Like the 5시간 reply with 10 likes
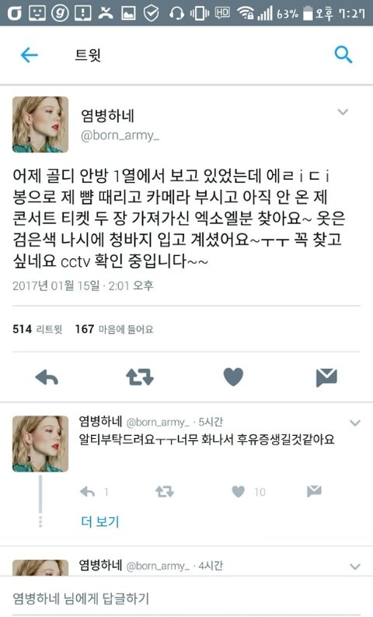Image resolution: width=373 pixels, height=617 pixels. pos(239,492)
